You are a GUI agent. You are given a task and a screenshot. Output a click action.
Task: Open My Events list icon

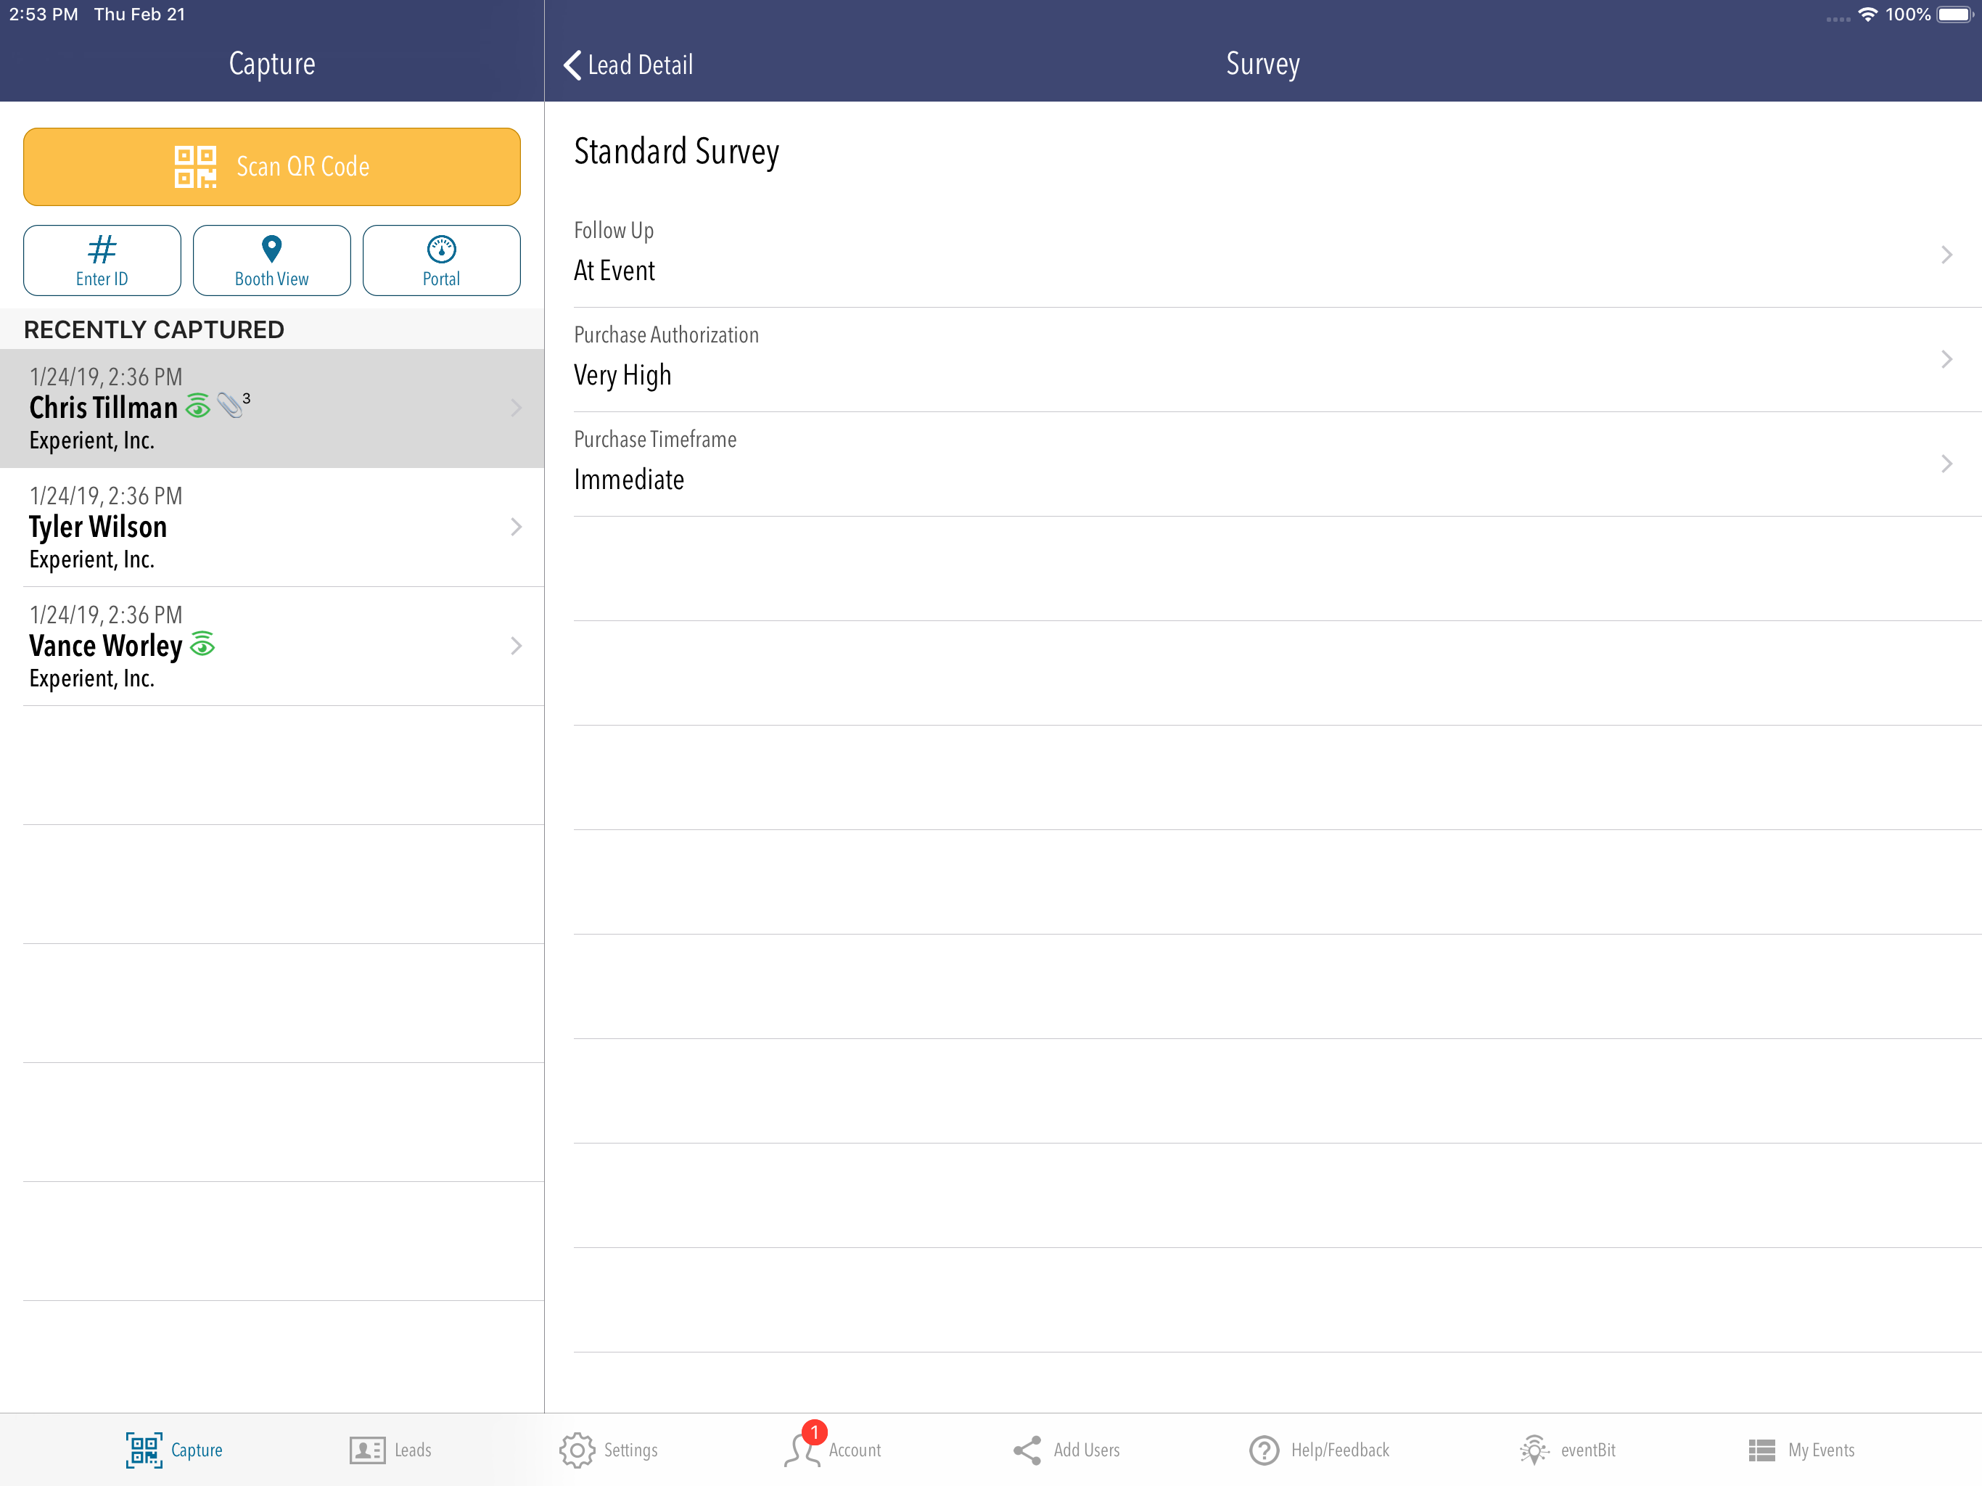1761,1450
